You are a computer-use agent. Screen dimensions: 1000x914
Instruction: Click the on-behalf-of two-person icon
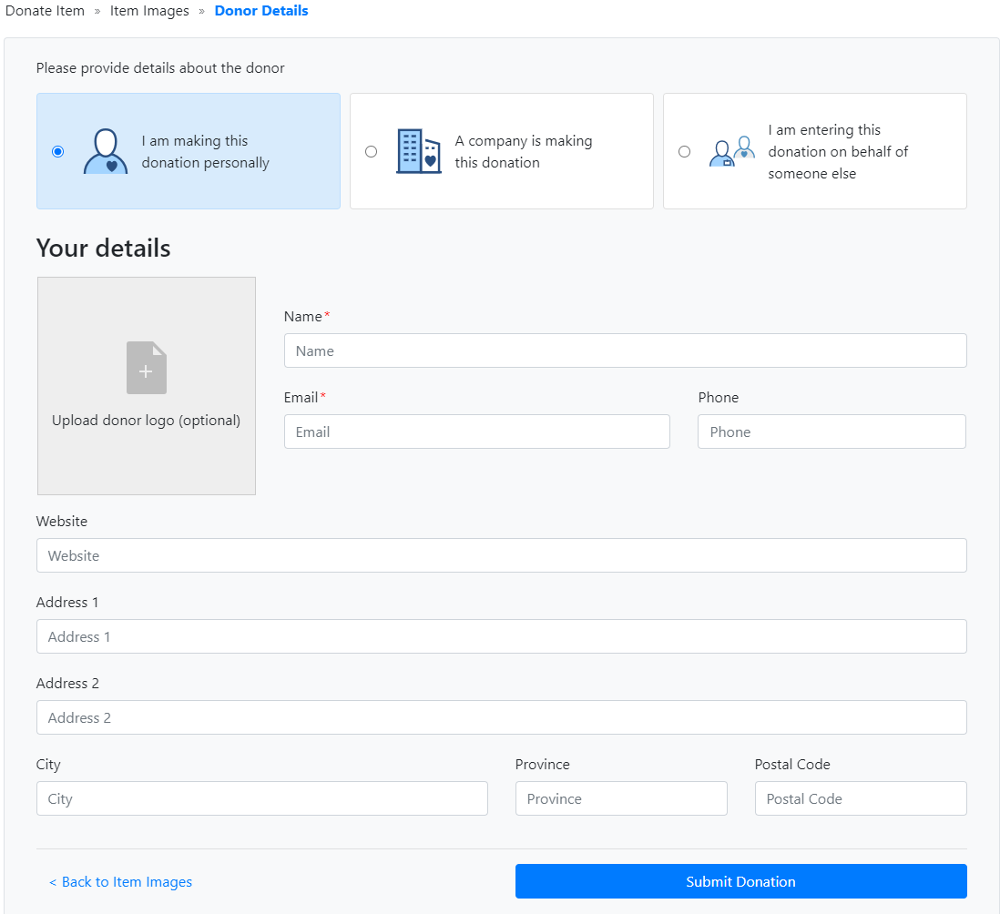click(x=732, y=151)
